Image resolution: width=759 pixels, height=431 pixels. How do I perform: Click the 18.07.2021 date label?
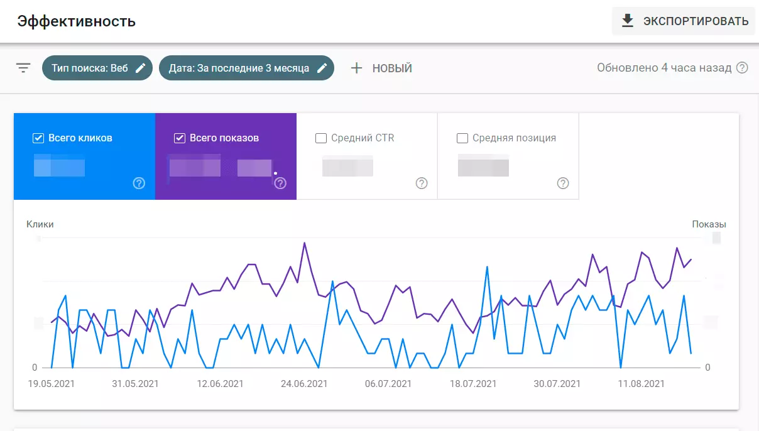coord(472,383)
